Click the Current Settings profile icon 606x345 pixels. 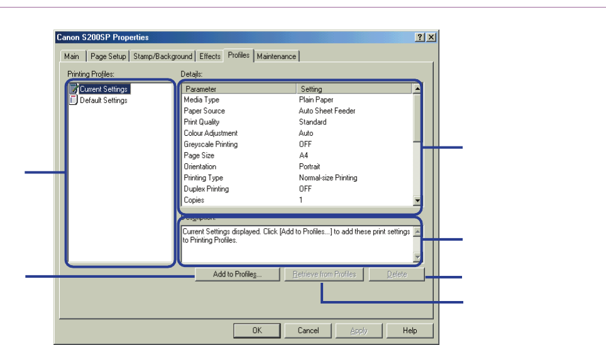click(x=74, y=89)
